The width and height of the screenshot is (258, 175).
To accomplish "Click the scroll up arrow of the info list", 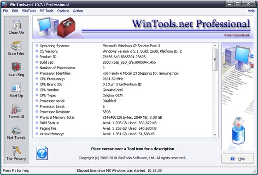I will pos(215,46).
